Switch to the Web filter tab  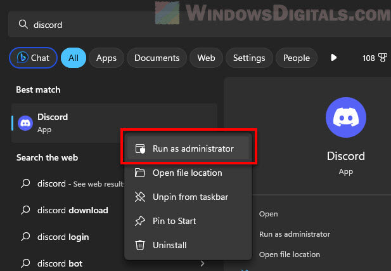206,58
